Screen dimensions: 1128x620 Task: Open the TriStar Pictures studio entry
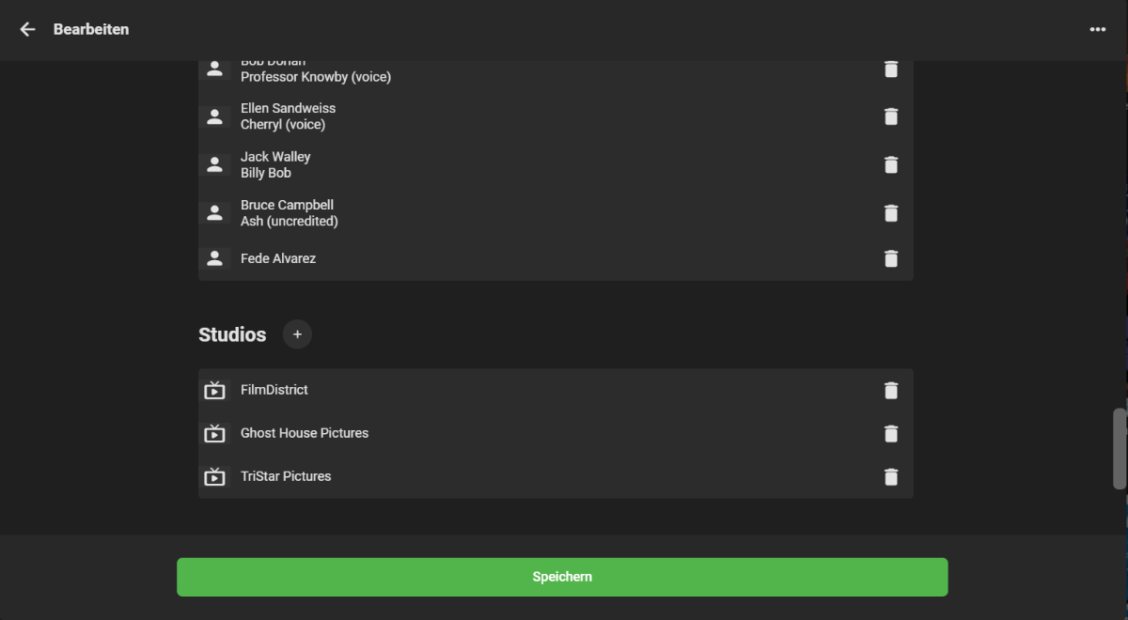tap(286, 476)
